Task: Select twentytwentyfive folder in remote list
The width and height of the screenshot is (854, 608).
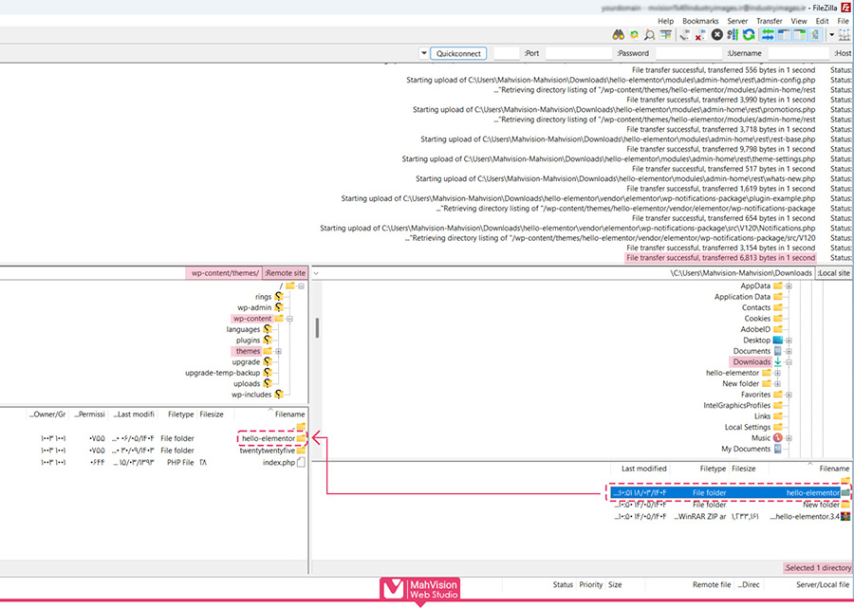Action: click(x=269, y=451)
